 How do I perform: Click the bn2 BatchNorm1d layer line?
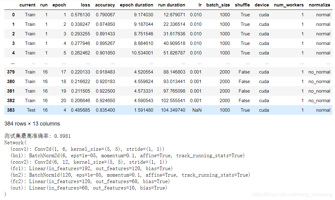[130, 175]
